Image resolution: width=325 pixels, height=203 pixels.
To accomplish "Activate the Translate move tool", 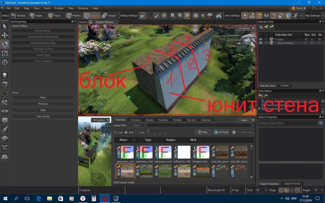I will [x=5, y=35].
